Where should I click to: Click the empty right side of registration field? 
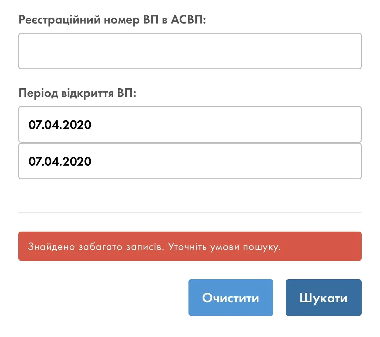[x=306, y=51]
